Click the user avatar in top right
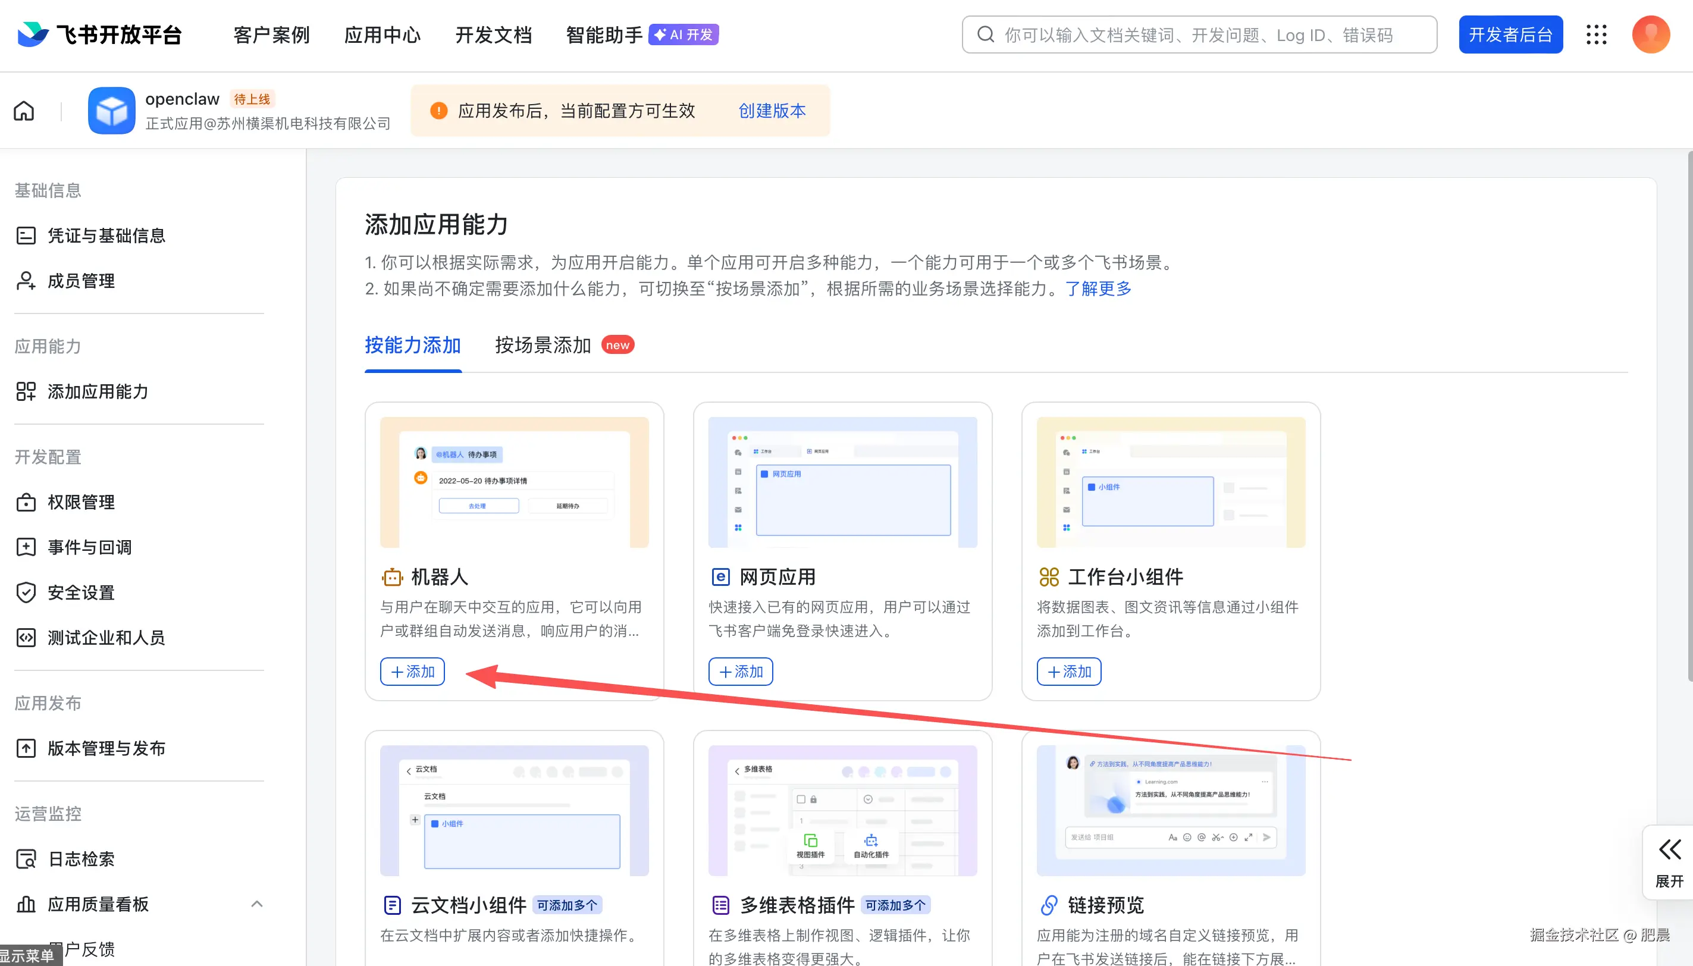The height and width of the screenshot is (966, 1693). point(1650,34)
